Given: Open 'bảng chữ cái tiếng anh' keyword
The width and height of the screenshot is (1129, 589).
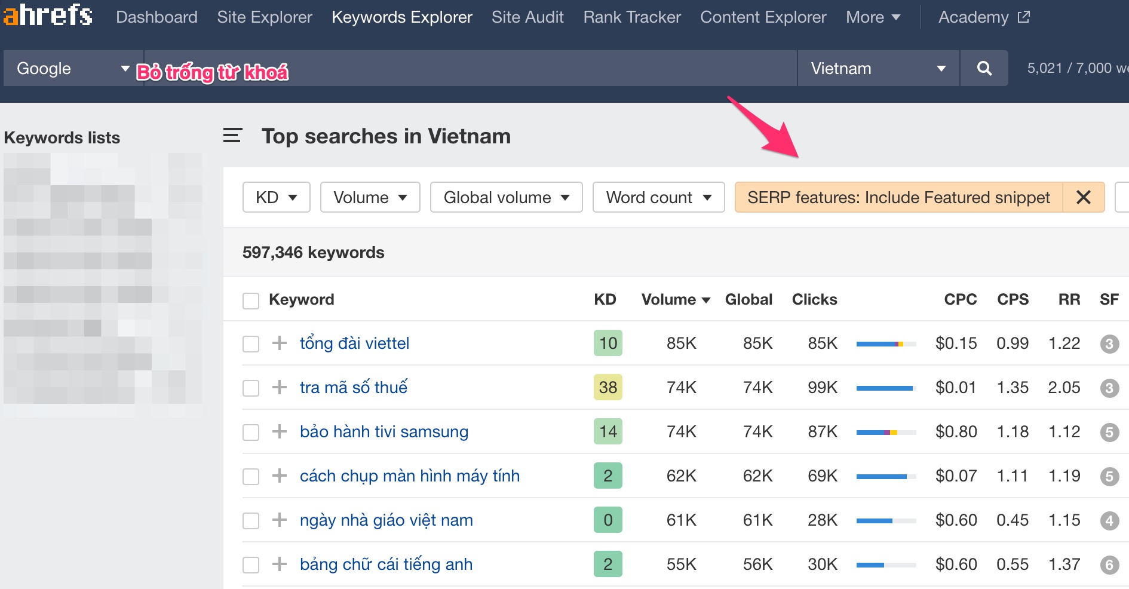Looking at the screenshot, I should click(386, 564).
